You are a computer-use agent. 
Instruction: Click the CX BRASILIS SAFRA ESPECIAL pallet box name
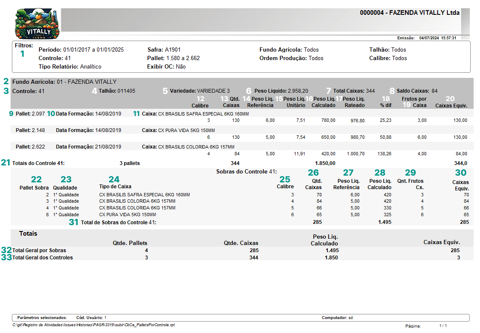(x=203, y=114)
